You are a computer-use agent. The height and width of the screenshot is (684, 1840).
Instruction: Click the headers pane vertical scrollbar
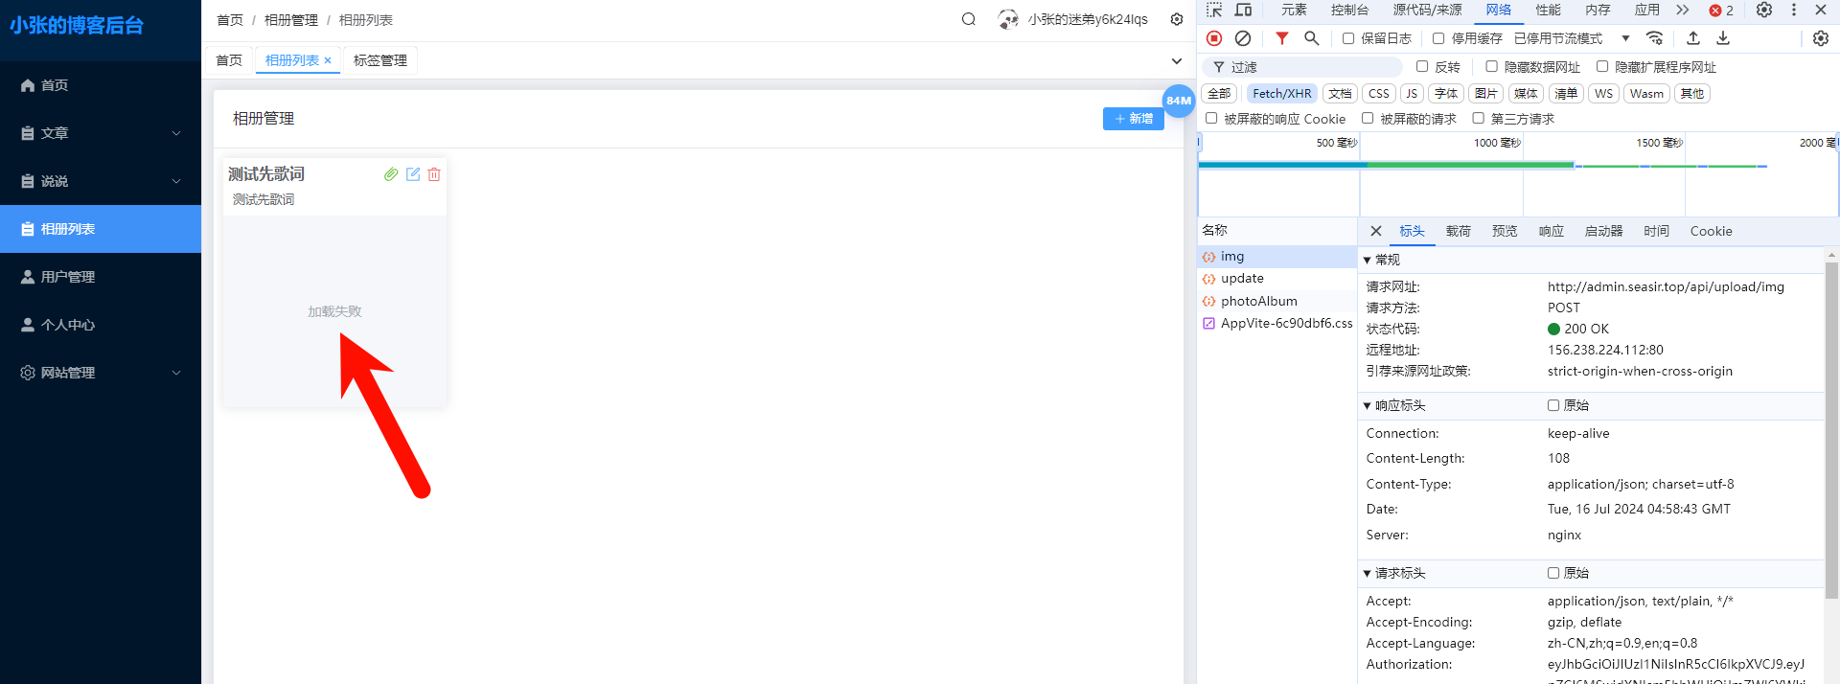pos(1831,431)
